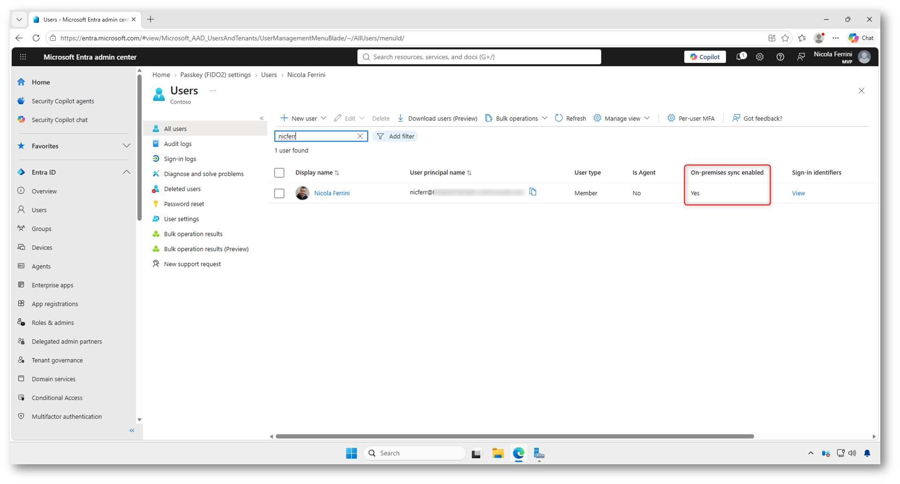Open portal settings gear icon
This screenshot has width=900, height=484.
click(x=760, y=57)
